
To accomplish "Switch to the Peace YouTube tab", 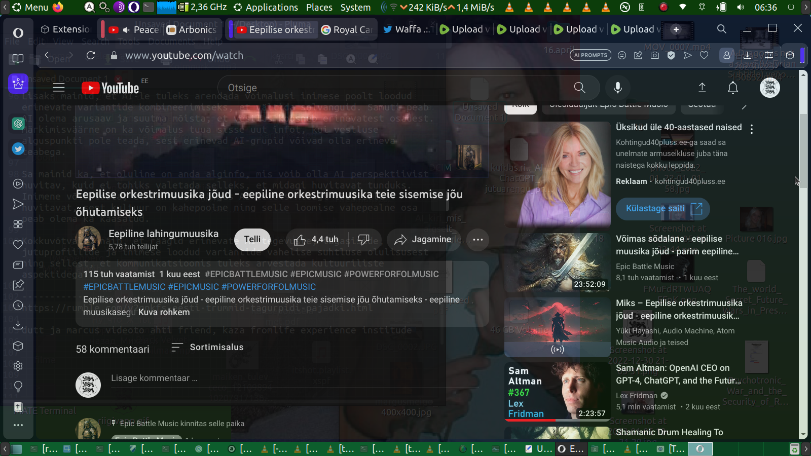I will (133, 29).
